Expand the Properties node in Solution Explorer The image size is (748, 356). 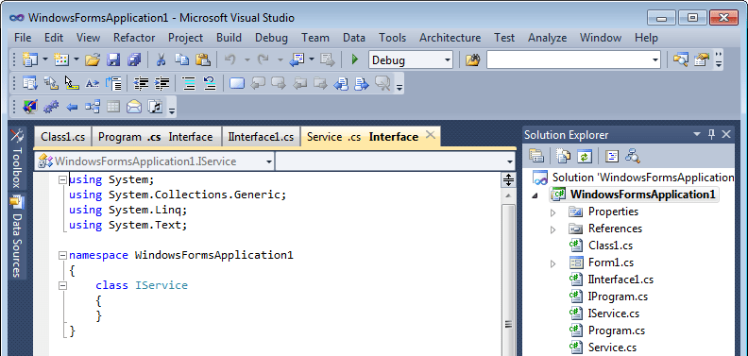click(x=552, y=212)
